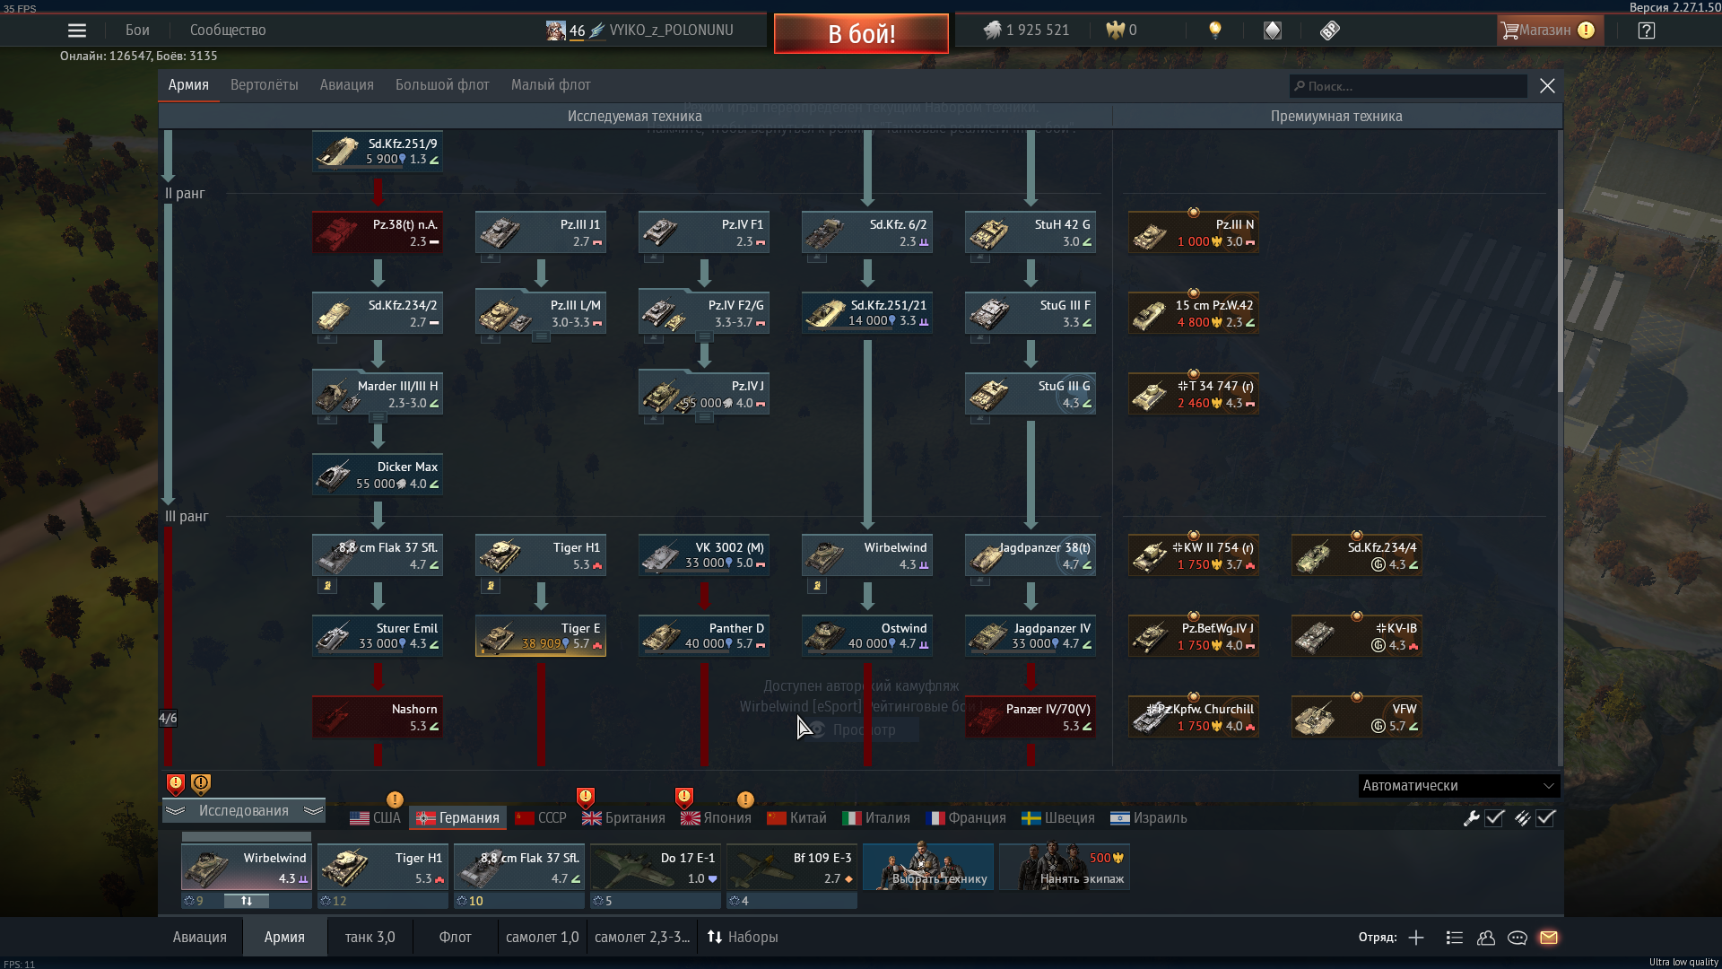This screenshot has height=969, width=1722.
Task: Open the help question mark icon
Action: point(1647,31)
